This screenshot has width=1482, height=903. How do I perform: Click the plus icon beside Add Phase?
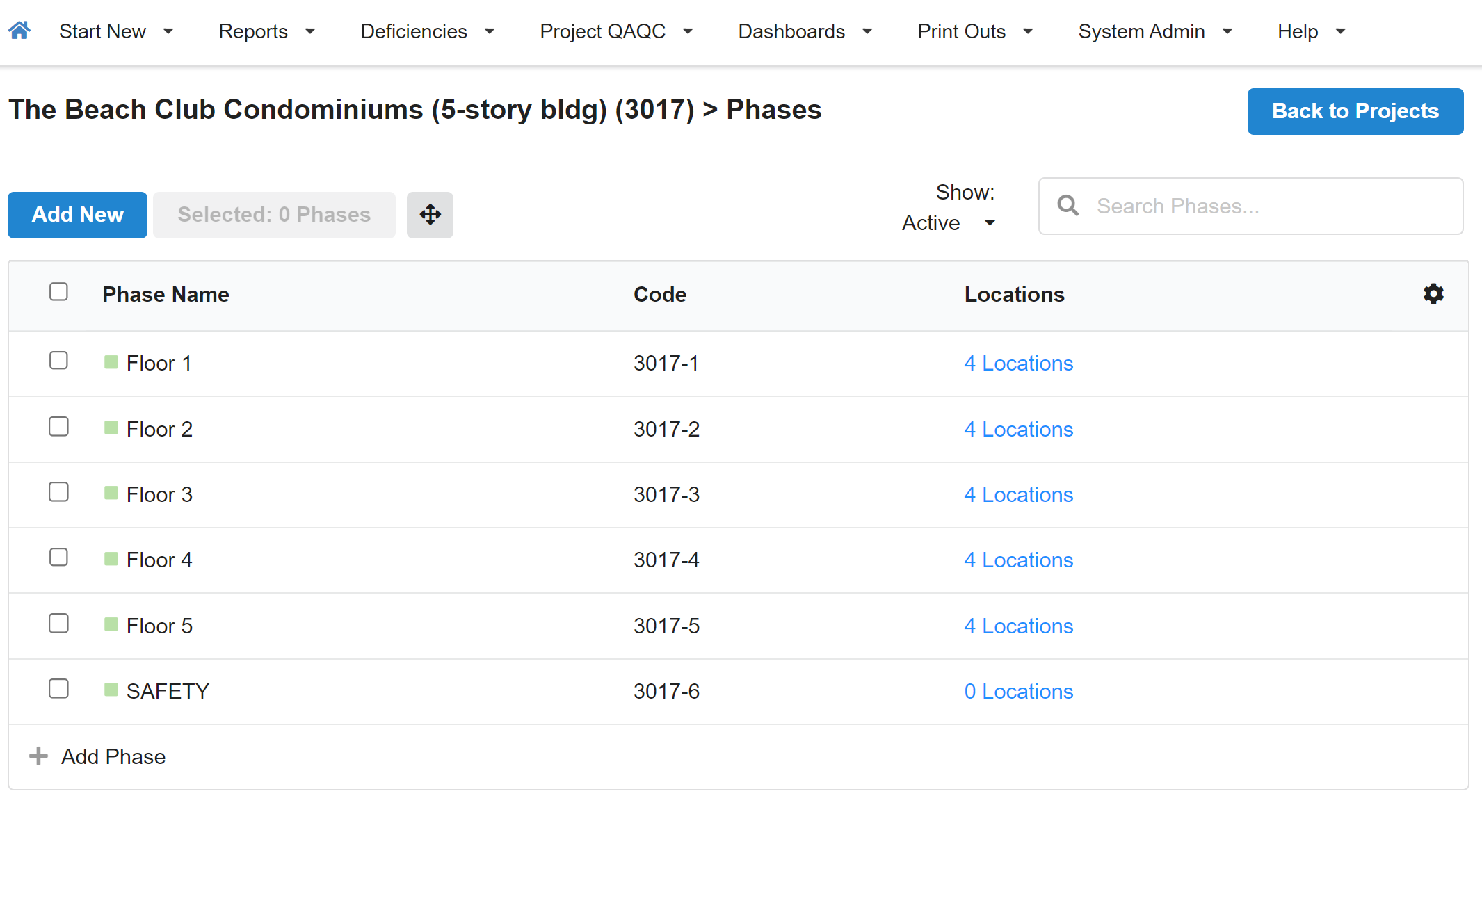click(38, 756)
